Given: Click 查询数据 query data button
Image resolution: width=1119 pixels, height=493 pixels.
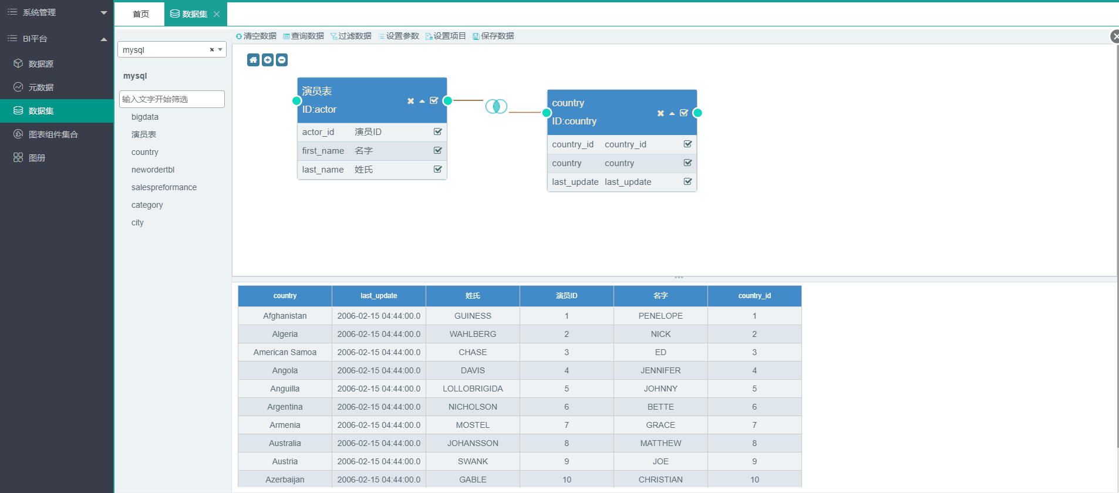Looking at the screenshot, I should point(304,36).
